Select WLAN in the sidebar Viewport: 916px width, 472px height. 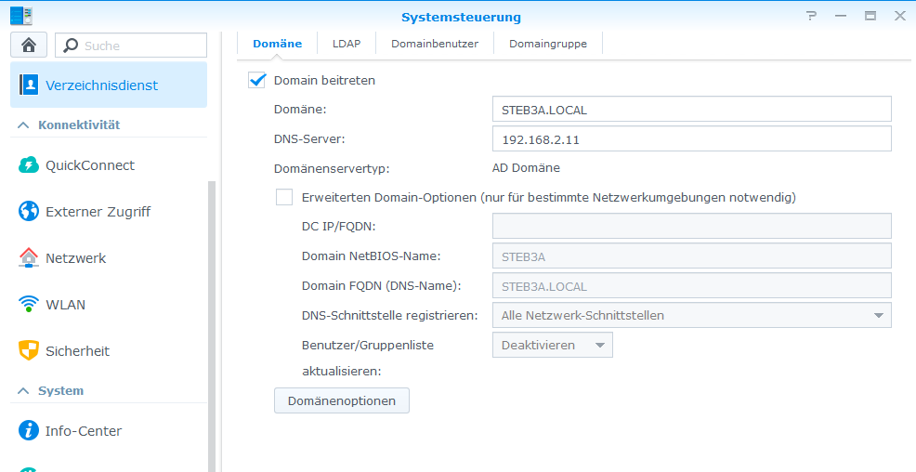[109, 305]
